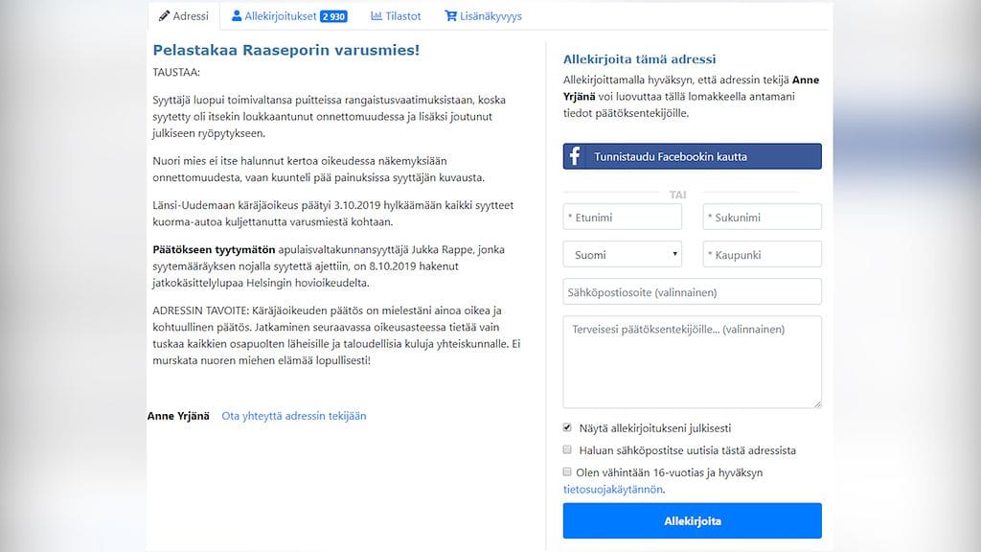Switch to the Tilastot tab
This screenshot has width=981, height=552.
[402, 16]
